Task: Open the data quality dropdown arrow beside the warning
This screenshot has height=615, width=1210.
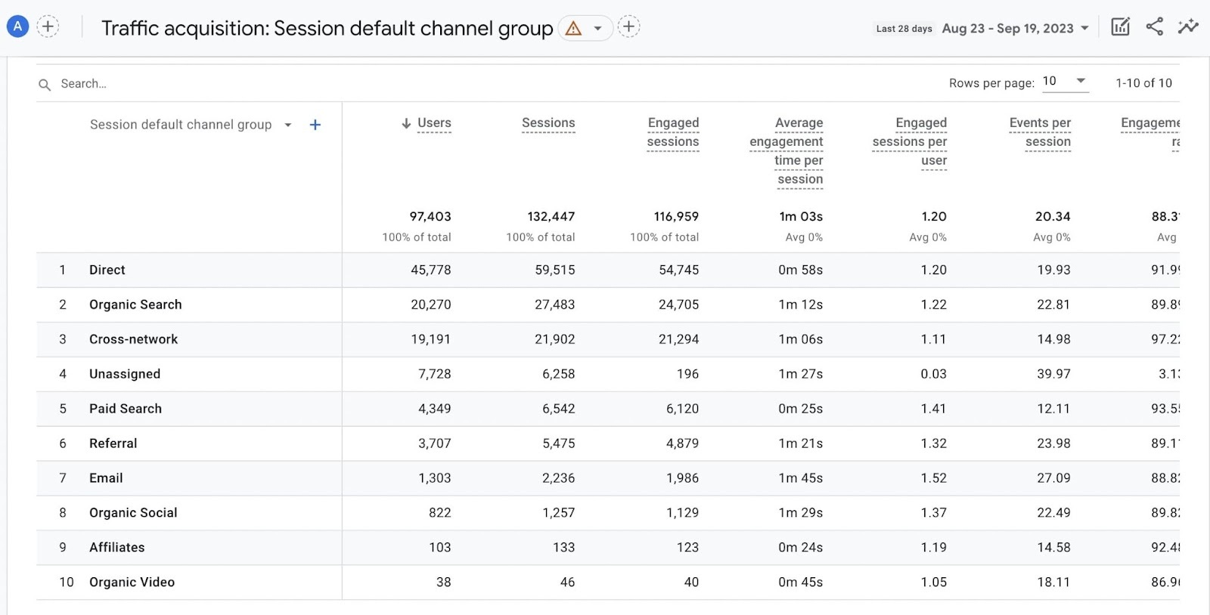Action: [x=597, y=29]
